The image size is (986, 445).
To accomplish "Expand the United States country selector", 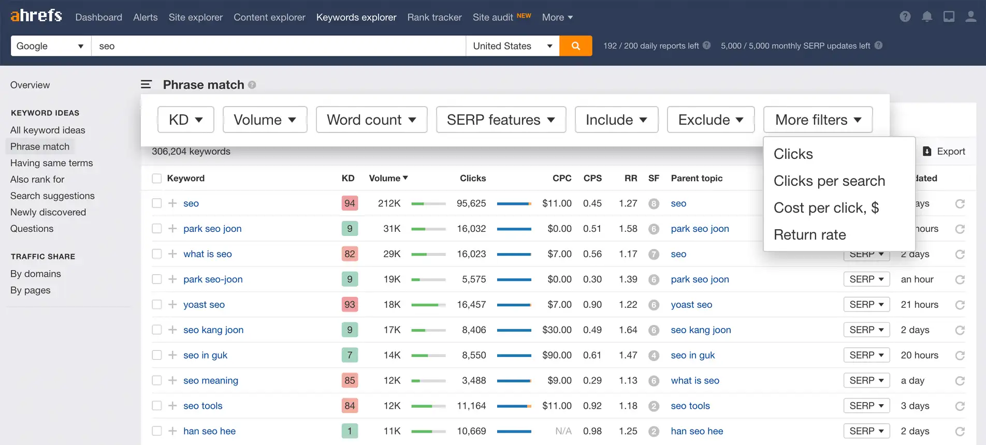I will tap(512, 46).
